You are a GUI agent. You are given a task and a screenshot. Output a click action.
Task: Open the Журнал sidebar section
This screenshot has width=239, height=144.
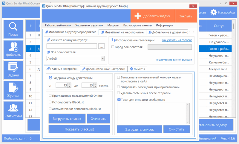point(13,90)
